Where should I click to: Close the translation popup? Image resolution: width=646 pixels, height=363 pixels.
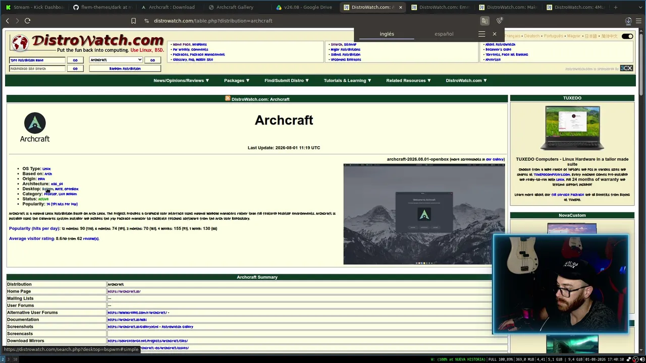[x=495, y=34]
